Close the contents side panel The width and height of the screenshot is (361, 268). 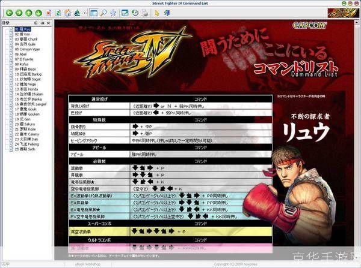48,23
